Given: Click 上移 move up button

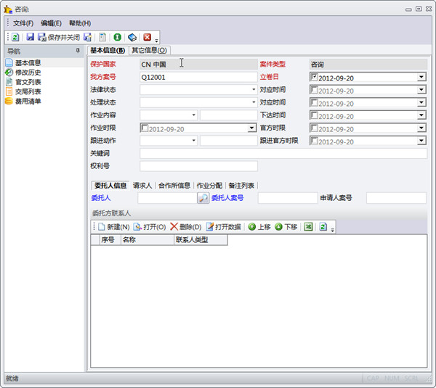Looking at the screenshot, I should tap(259, 227).
